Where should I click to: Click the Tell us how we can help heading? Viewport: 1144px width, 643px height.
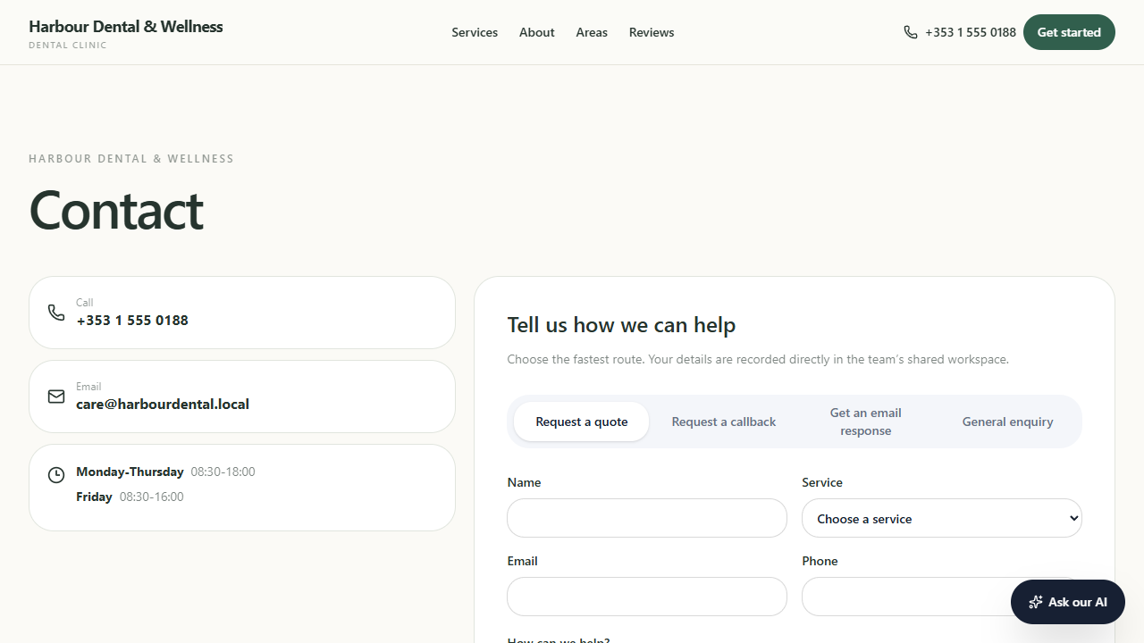621,325
